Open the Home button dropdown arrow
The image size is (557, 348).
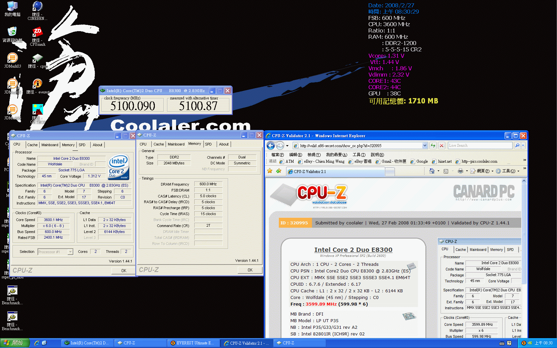[x=438, y=171]
